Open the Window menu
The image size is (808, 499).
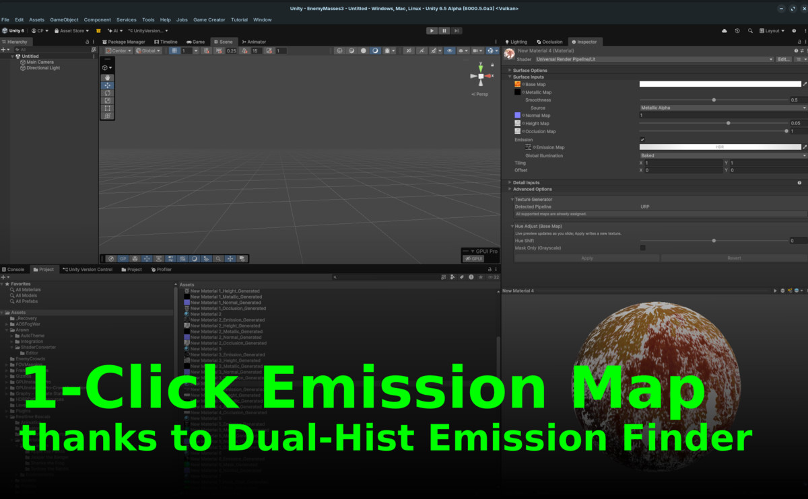[263, 20]
